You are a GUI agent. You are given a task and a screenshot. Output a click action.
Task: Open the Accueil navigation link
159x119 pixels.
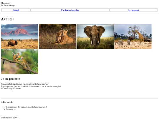16,10
